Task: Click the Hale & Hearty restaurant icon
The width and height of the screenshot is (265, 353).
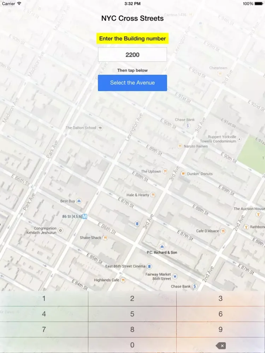Action: (x=153, y=195)
